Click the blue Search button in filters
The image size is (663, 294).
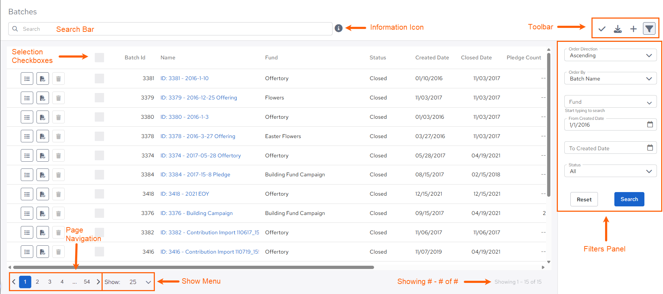pos(629,199)
